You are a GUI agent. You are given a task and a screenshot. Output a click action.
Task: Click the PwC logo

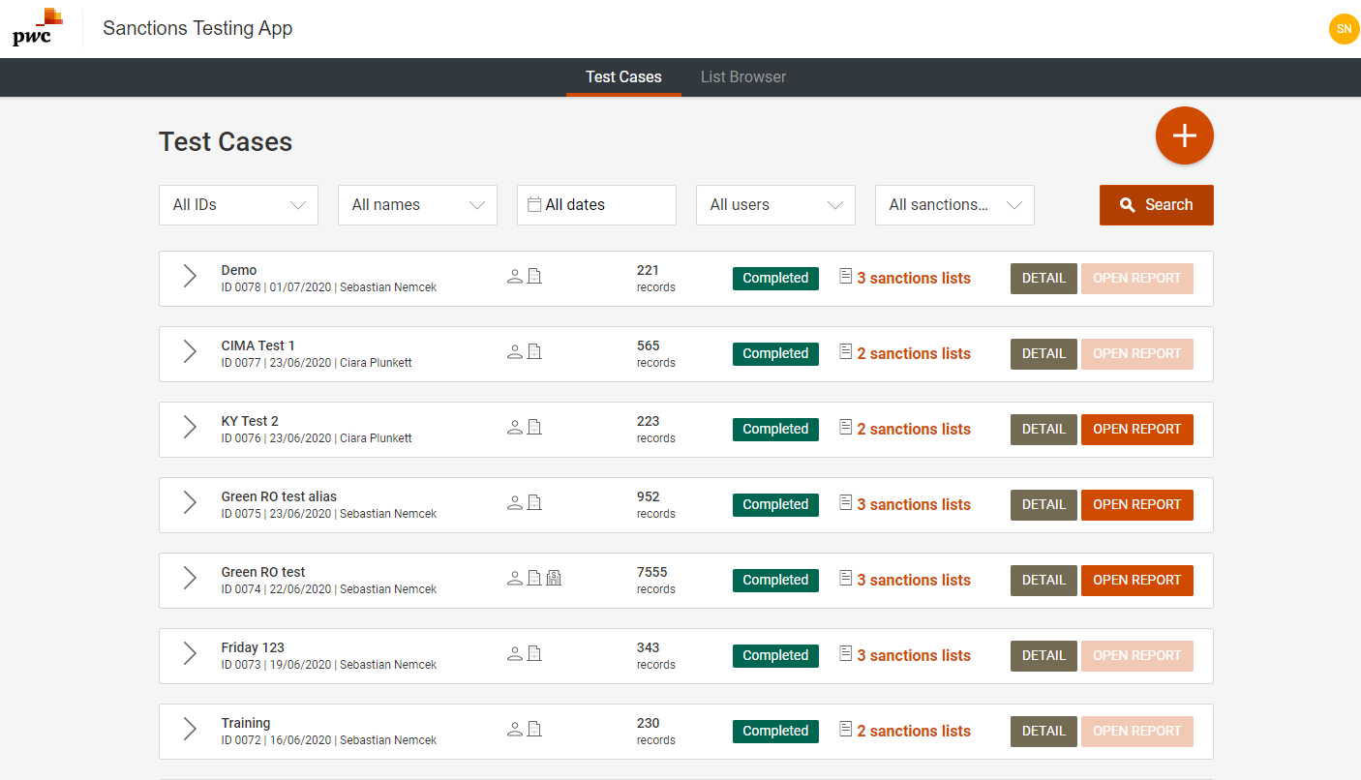[x=38, y=27]
